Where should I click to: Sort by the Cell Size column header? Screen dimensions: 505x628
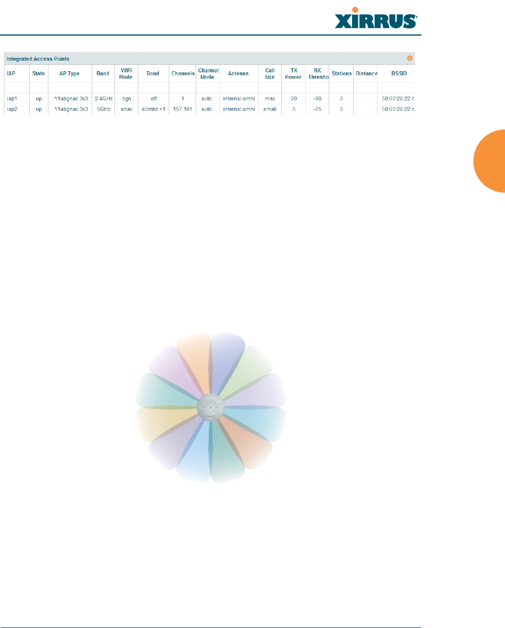point(270,74)
